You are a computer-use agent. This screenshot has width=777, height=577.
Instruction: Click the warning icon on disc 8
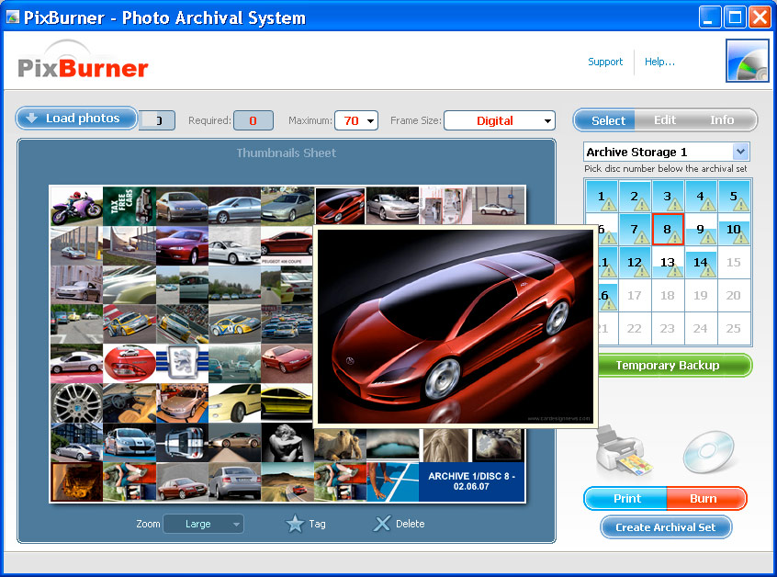tap(675, 237)
